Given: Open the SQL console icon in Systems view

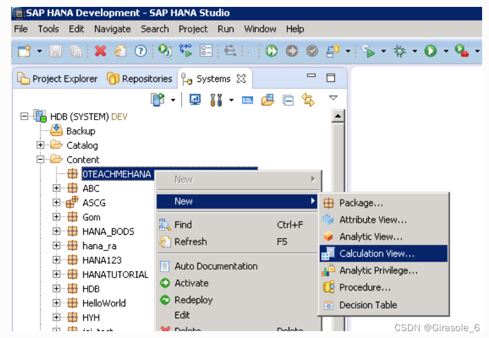Looking at the screenshot, I should click(247, 100).
